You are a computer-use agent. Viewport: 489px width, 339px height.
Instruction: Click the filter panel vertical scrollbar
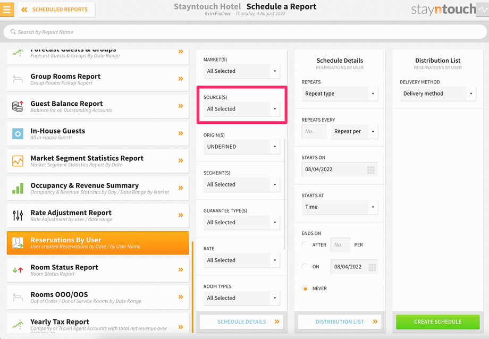[x=285, y=193]
